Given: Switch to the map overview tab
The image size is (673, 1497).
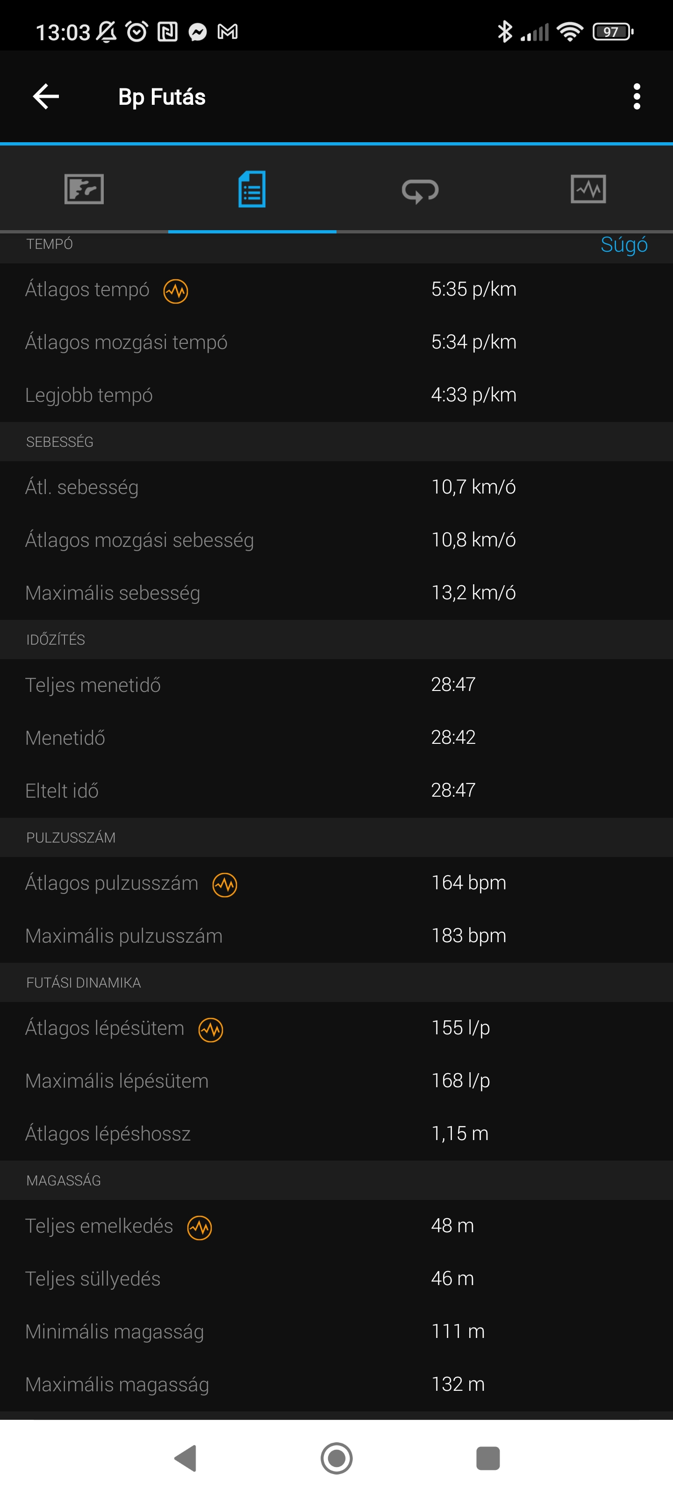Looking at the screenshot, I should point(84,189).
